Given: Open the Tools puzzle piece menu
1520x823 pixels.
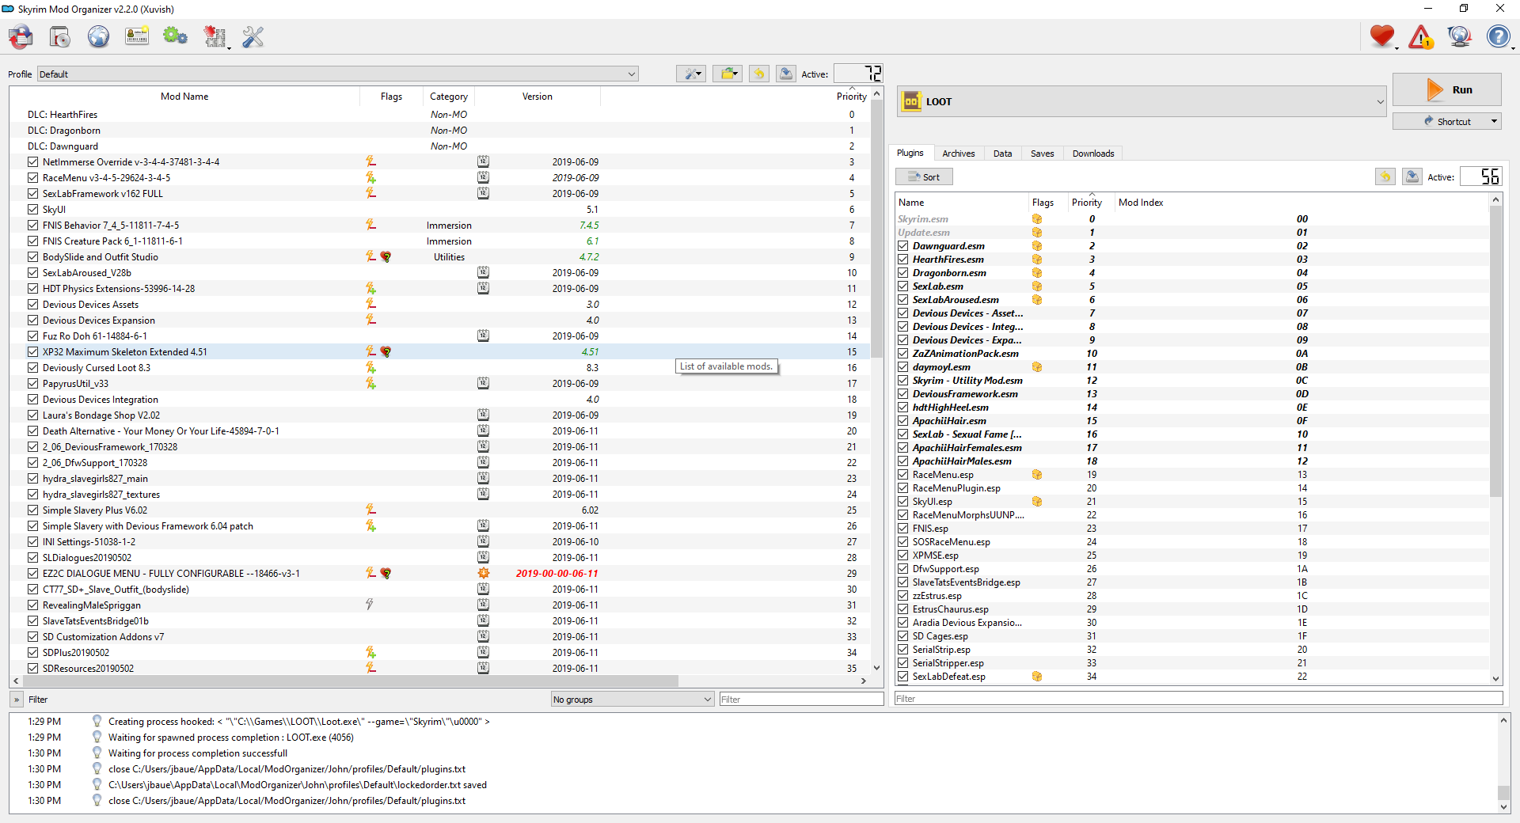Looking at the screenshot, I should tap(215, 36).
